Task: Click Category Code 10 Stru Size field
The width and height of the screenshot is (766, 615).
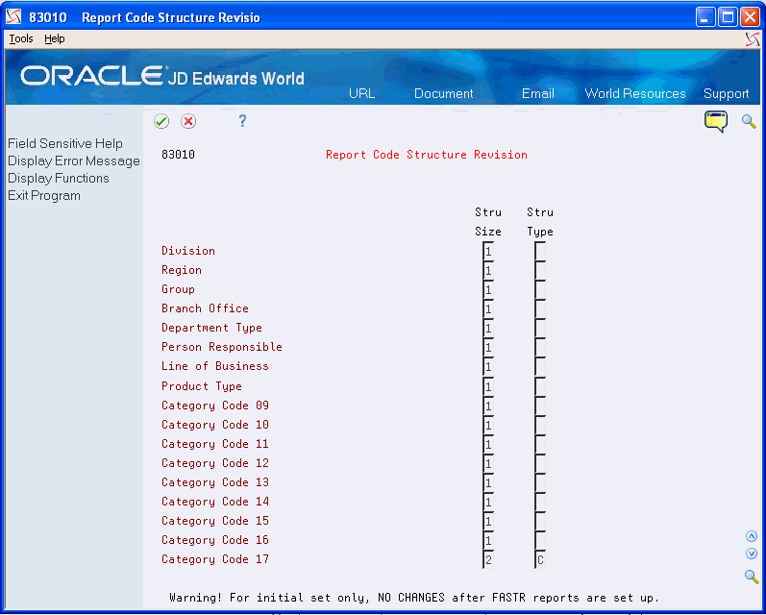Action: pos(488,425)
